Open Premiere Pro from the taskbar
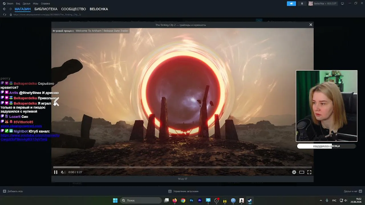Image resolution: width=365 pixels, height=205 pixels. click(200, 200)
